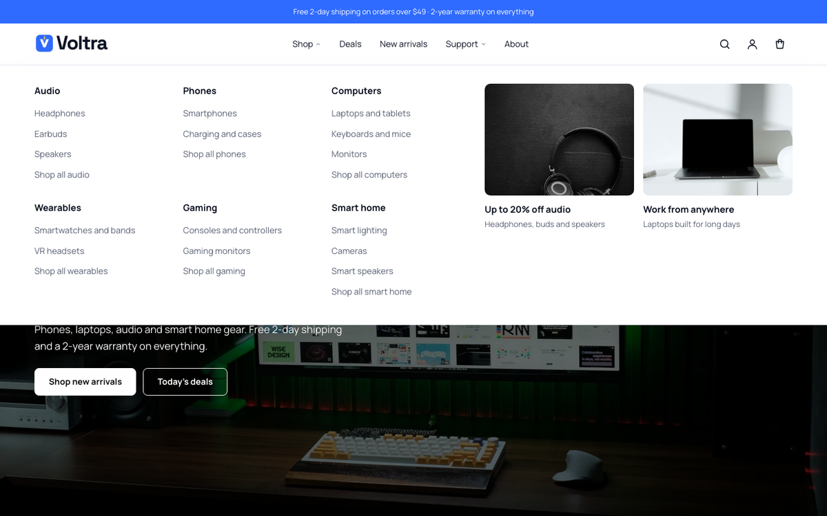Click 'Headphones, buds and speakers' caption
Image resolution: width=827 pixels, height=516 pixels.
(544, 224)
